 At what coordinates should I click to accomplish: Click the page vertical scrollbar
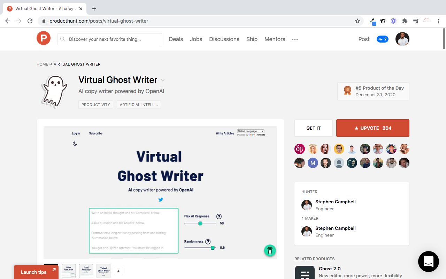[444, 38]
